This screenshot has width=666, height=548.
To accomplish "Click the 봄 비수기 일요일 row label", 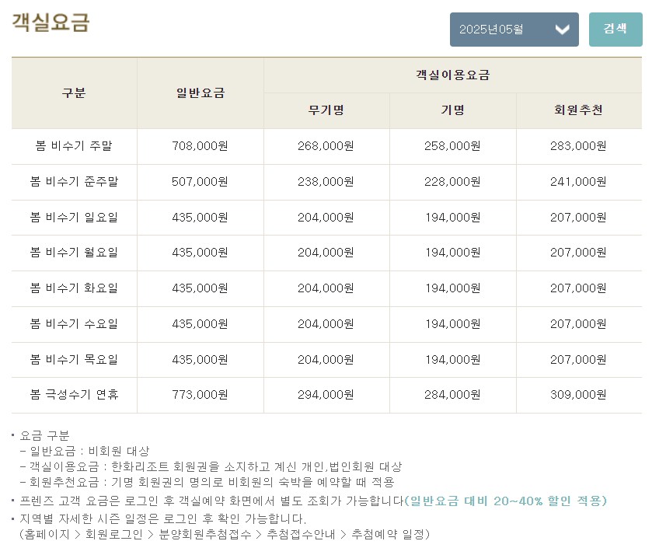I will point(74,217).
